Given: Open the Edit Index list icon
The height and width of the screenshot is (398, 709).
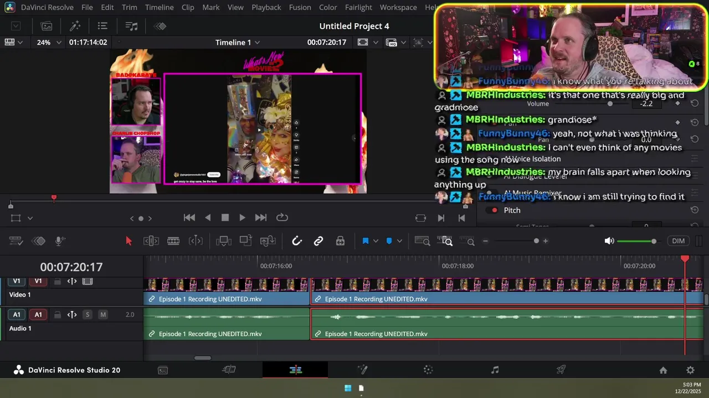Looking at the screenshot, I should point(102,26).
